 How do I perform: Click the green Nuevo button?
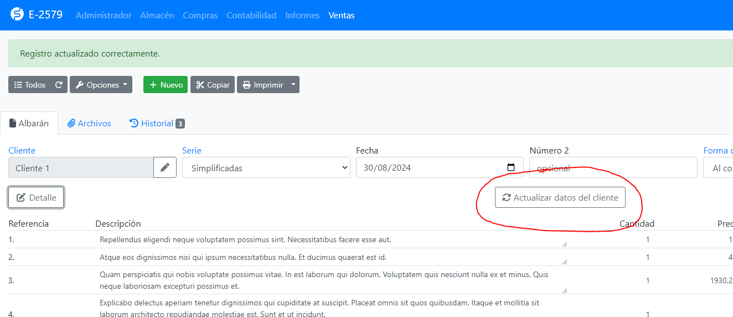point(166,85)
